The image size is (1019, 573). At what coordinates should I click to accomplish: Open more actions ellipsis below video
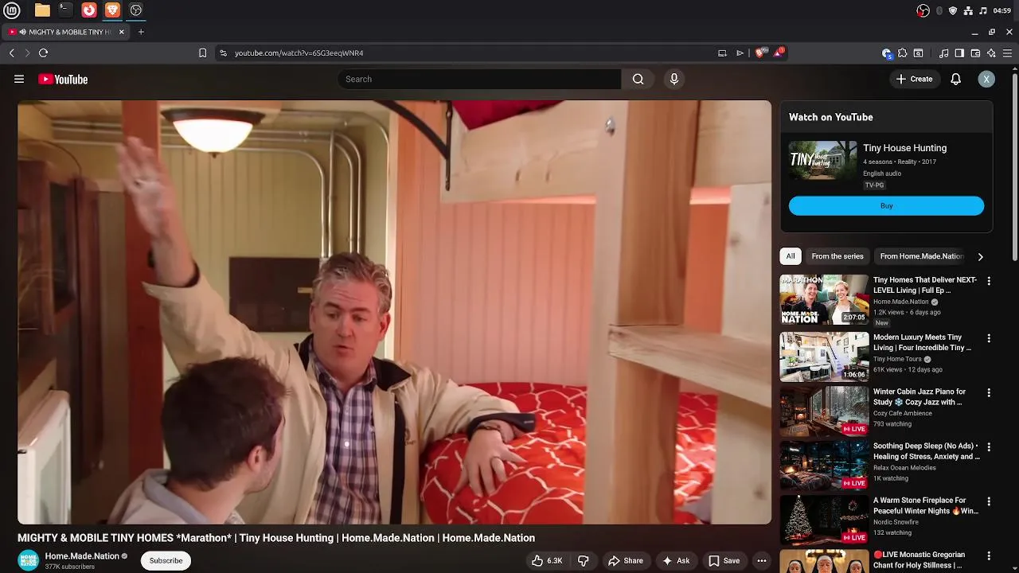point(762,560)
